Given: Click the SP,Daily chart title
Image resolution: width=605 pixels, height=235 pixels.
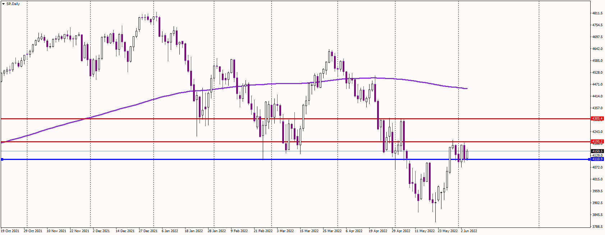Looking at the screenshot, I should tap(13, 4).
